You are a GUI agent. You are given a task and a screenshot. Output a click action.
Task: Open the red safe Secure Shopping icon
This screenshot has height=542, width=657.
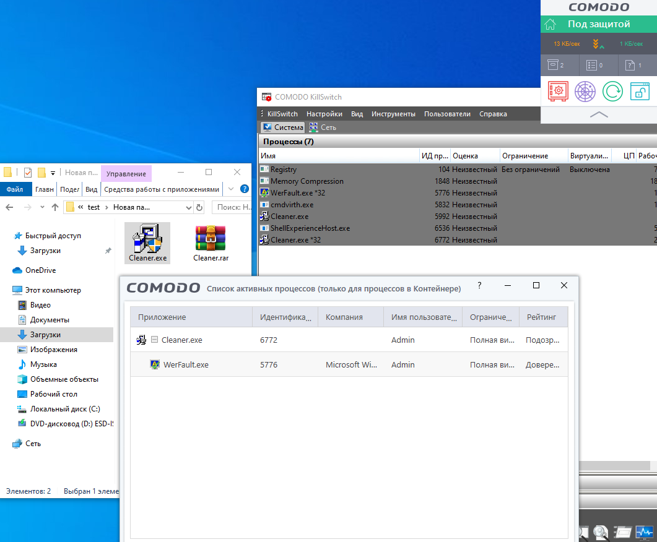pyautogui.click(x=558, y=91)
